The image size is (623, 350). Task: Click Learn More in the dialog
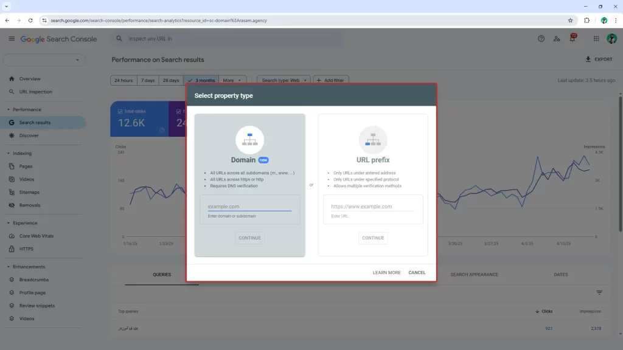(x=386, y=273)
